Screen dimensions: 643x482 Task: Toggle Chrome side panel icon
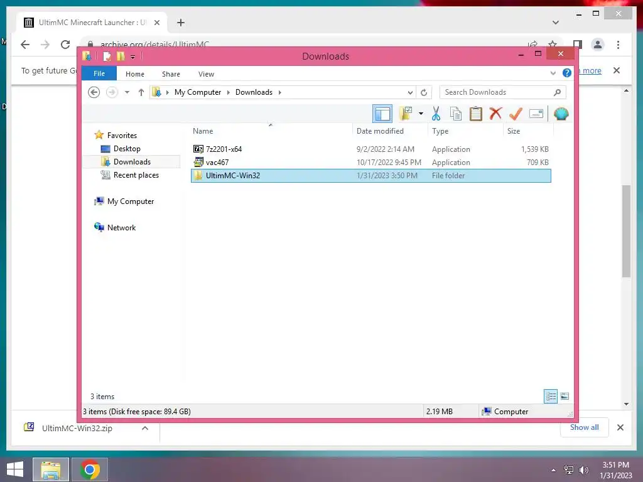coord(578,45)
